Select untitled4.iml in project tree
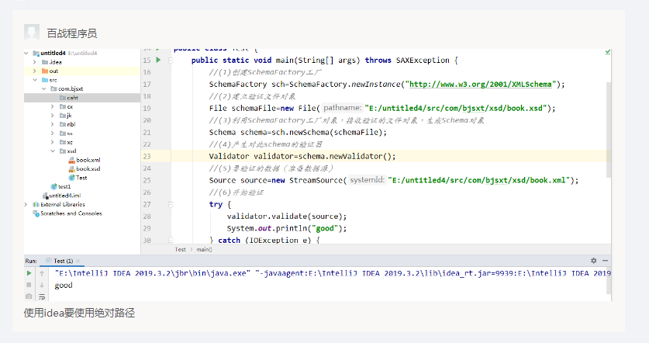The width and height of the screenshot is (649, 343). 65,196
